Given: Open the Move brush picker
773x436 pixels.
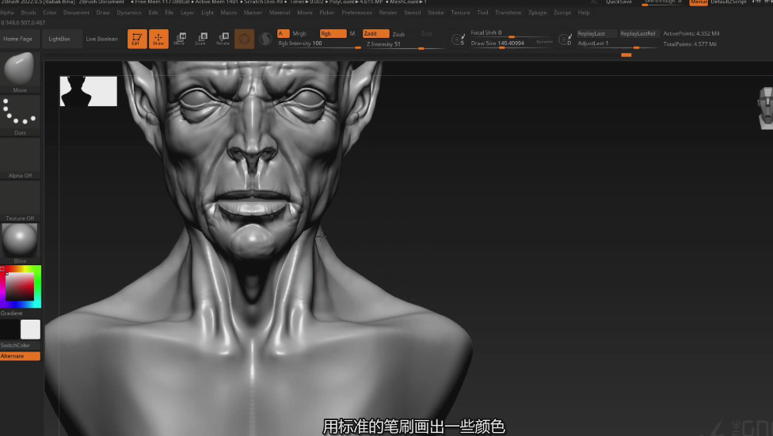Looking at the screenshot, I should pos(20,70).
